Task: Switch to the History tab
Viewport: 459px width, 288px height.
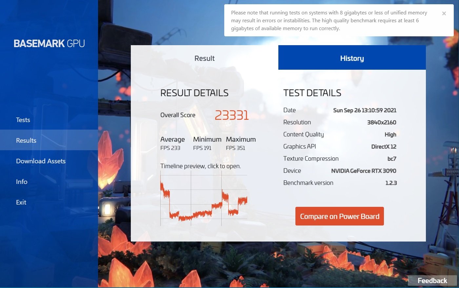Action: [352, 58]
